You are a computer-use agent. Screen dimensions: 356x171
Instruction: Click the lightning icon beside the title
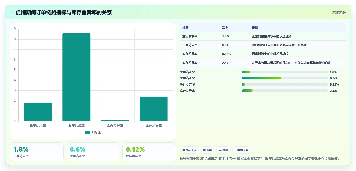(x=12, y=13)
